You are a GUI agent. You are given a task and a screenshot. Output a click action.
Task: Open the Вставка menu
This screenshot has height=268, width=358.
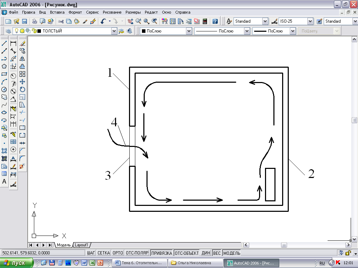point(57,12)
